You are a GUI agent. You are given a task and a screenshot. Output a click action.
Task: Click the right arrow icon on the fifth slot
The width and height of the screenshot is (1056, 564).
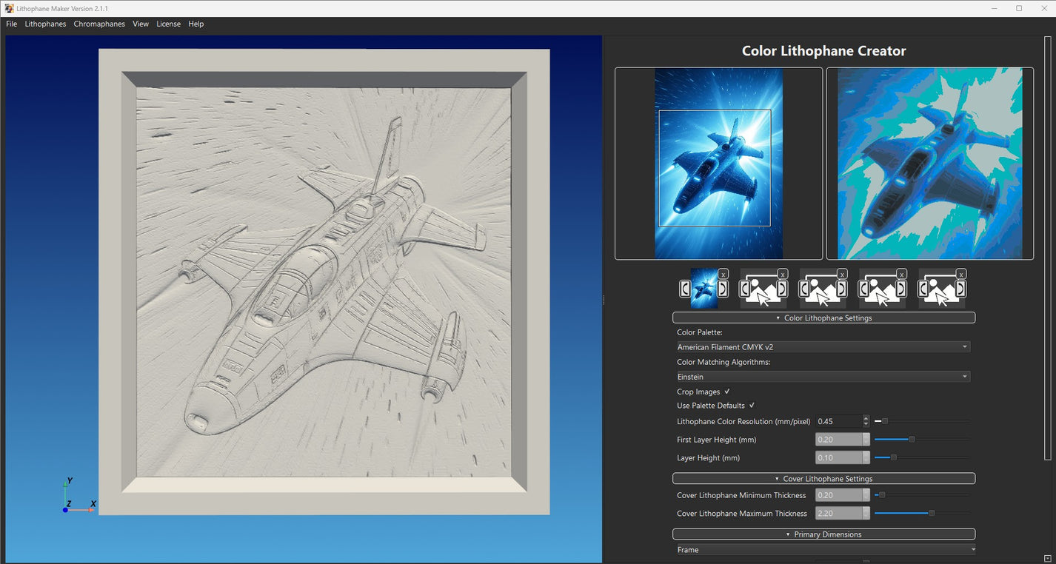(960, 288)
